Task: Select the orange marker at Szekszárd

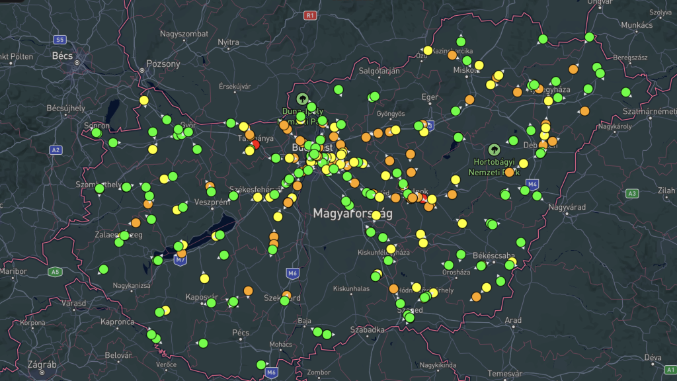Action: [x=287, y=295]
